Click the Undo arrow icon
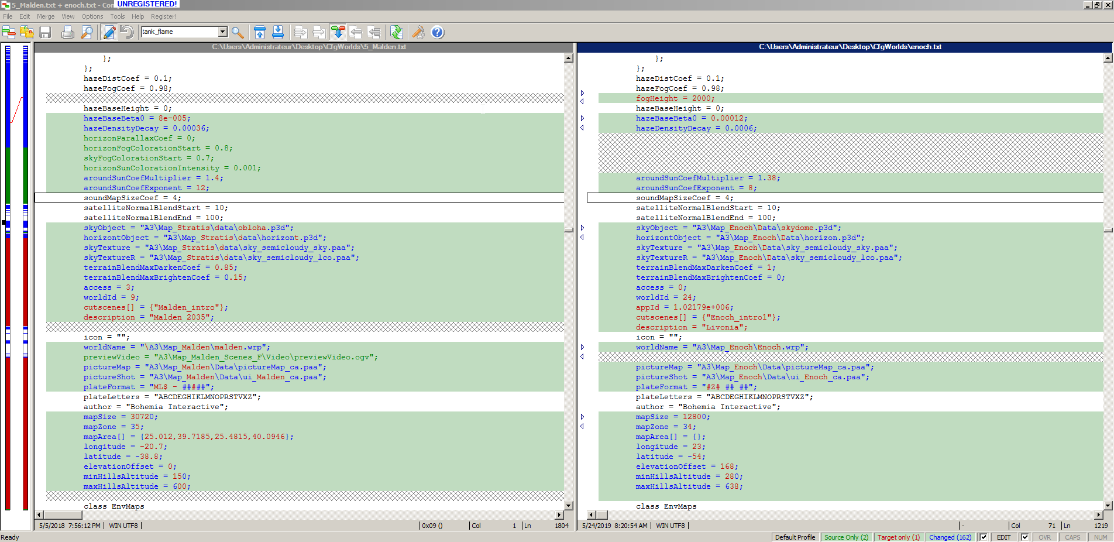Image resolution: width=1114 pixels, height=542 pixels. coord(126,32)
